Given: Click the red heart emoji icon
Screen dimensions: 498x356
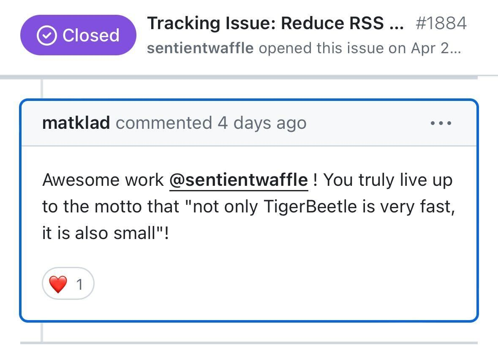Looking at the screenshot, I should click(58, 285).
